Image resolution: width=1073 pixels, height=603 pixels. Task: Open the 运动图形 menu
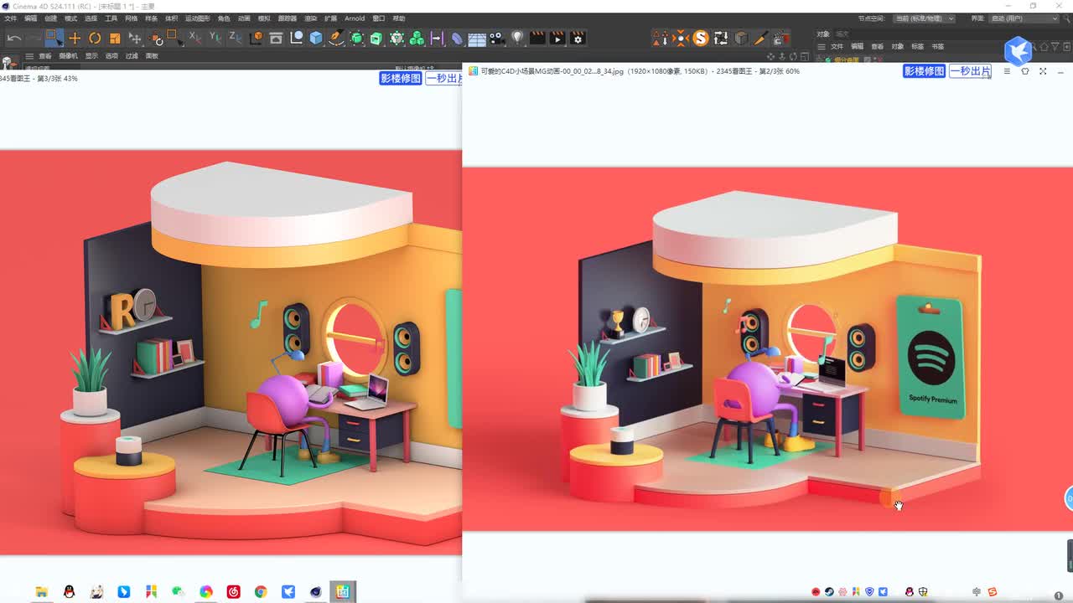tap(198, 18)
